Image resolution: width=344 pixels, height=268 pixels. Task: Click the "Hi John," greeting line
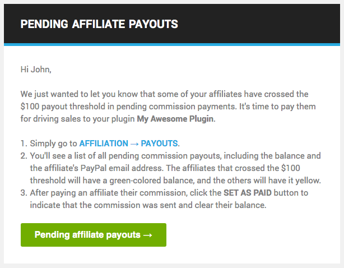(x=36, y=70)
